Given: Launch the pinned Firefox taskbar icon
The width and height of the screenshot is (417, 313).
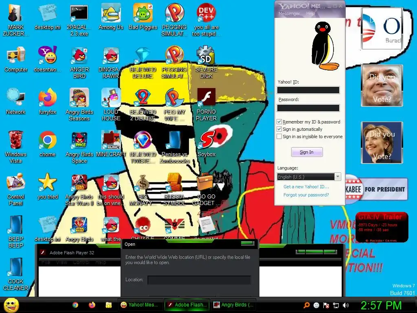Looking at the screenshot, I should [92, 305].
